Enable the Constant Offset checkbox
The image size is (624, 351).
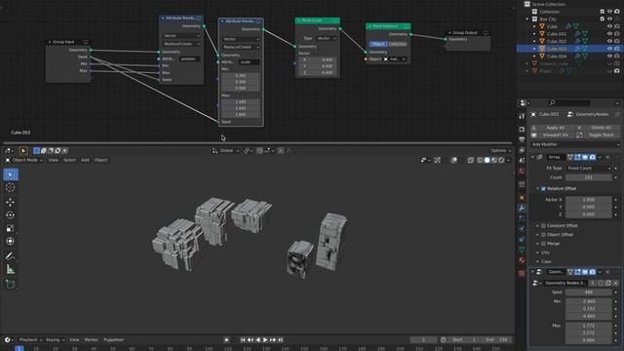point(543,225)
